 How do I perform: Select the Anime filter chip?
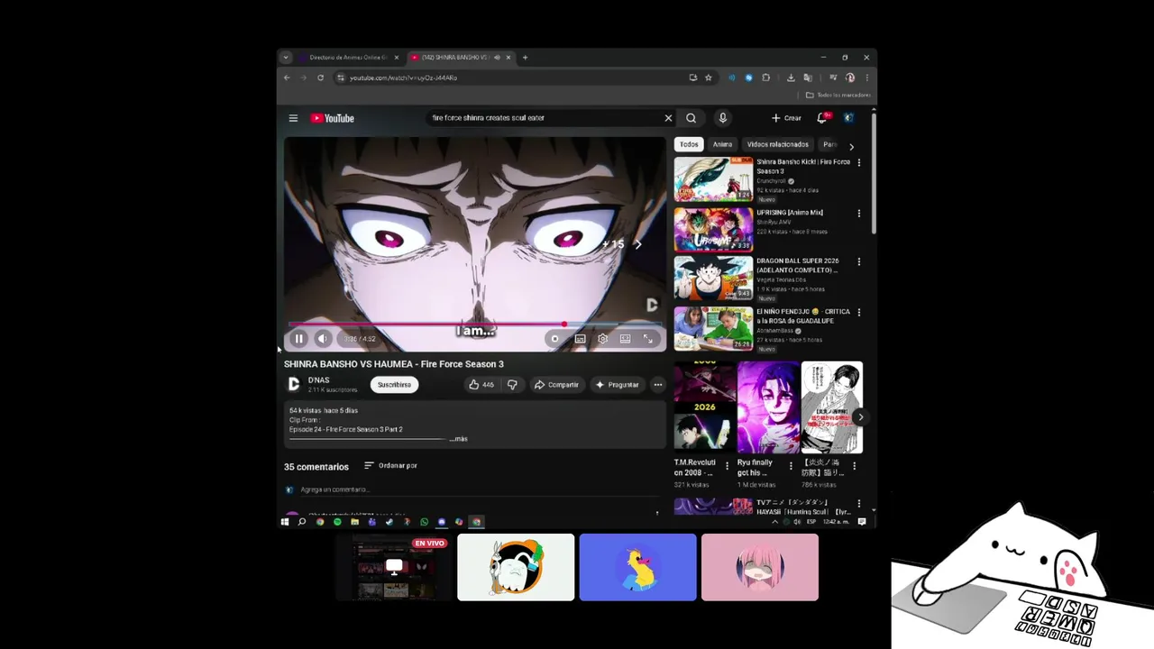click(x=722, y=144)
